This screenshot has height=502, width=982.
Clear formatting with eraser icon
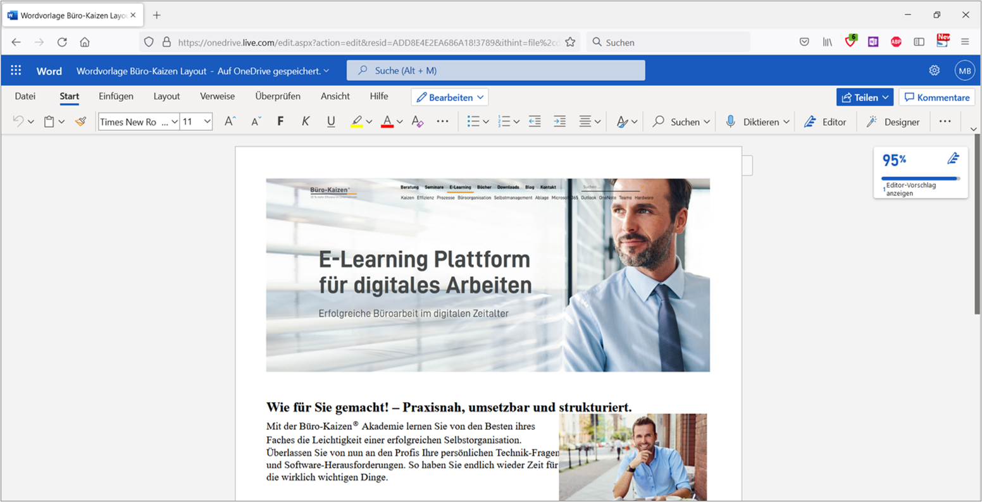[x=417, y=121]
